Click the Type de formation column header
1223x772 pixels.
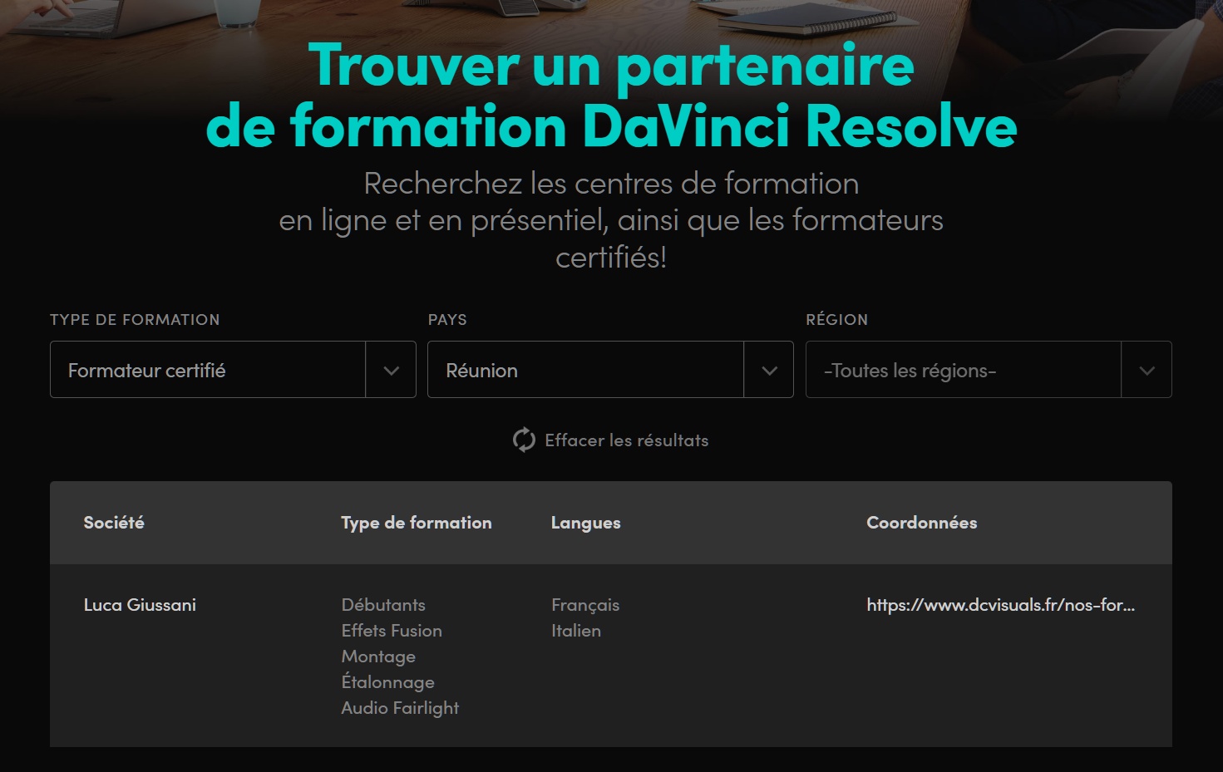tap(416, 523)
